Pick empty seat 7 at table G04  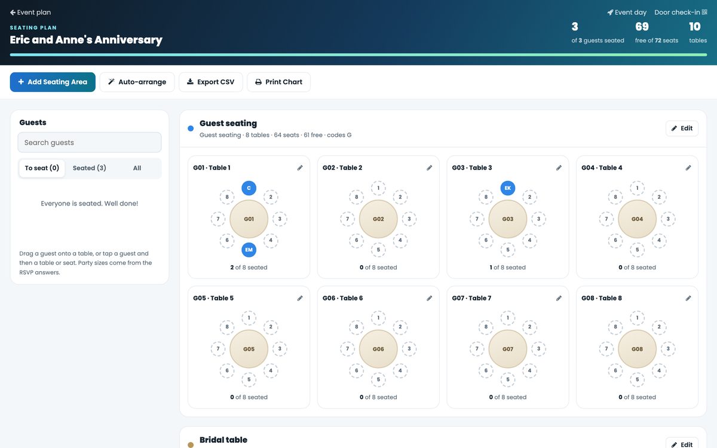(x=606, y=219)
